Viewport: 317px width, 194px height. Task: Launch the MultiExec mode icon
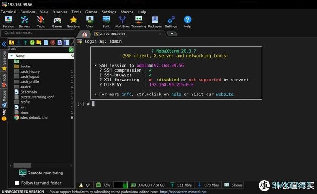122,22
